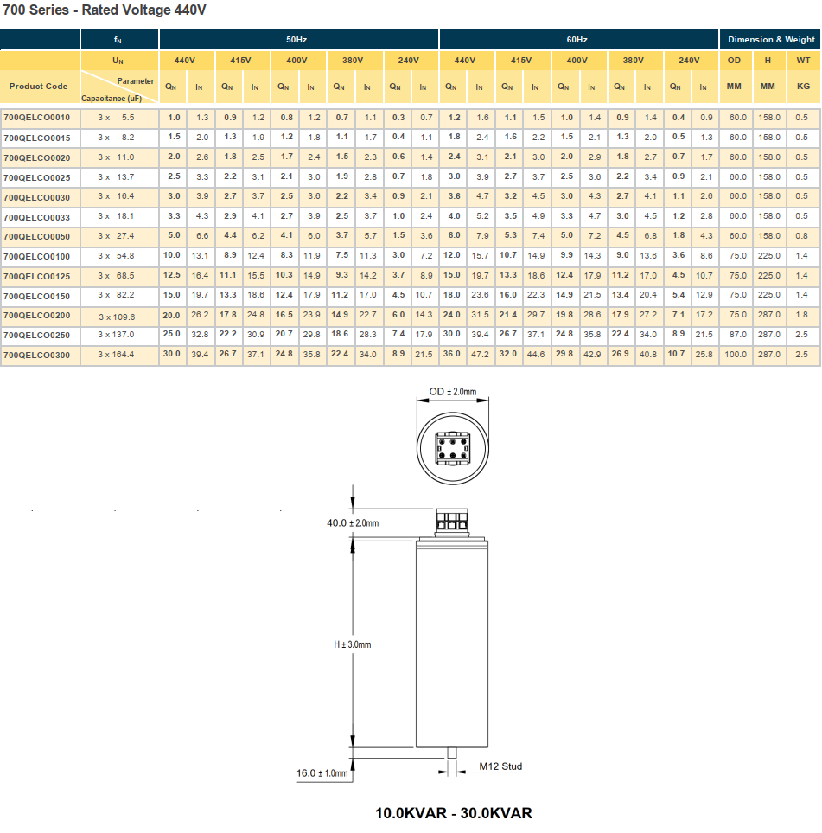The image size is (822, 833).
Task: Select the 16.0 ± 1.0mm dimension text
Action: (x=322, y=772)
